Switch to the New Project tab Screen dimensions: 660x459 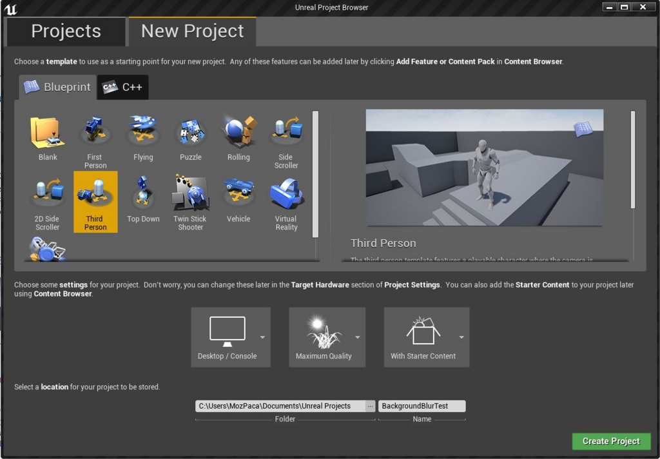(x=192, y=32)
